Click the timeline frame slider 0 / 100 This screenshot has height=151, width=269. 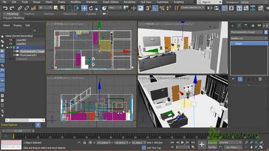[x=18, y=131]
